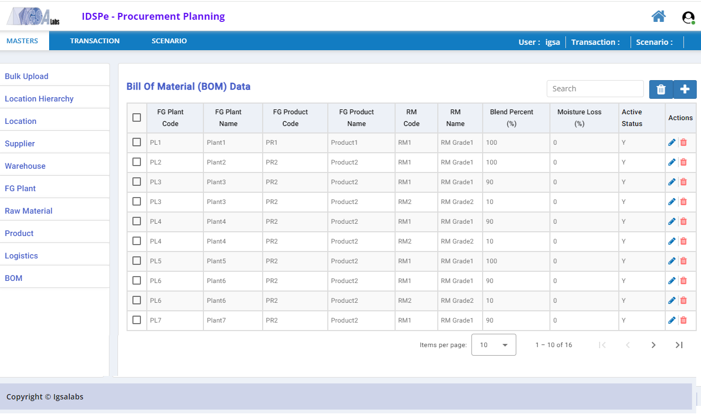The height and width of the screenshot is (416, 701).
Task: Open the SCENARIO tab
Action: [x=169, y=41]
